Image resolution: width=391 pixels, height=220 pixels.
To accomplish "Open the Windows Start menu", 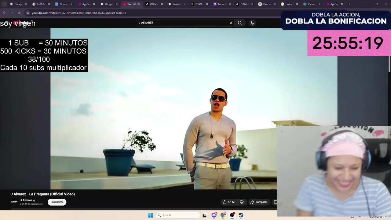I will point(150,215).
